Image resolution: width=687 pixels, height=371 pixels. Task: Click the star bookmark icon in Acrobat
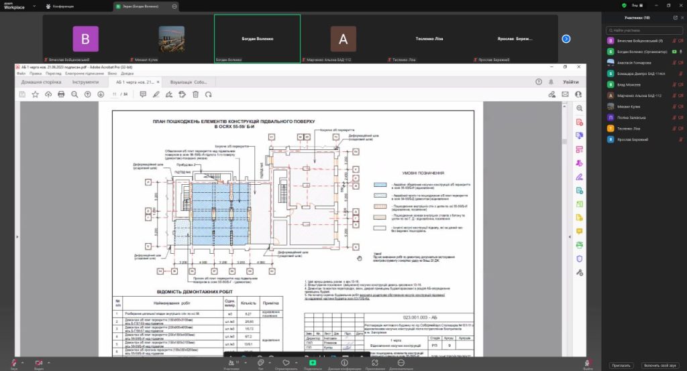point(35,94)
